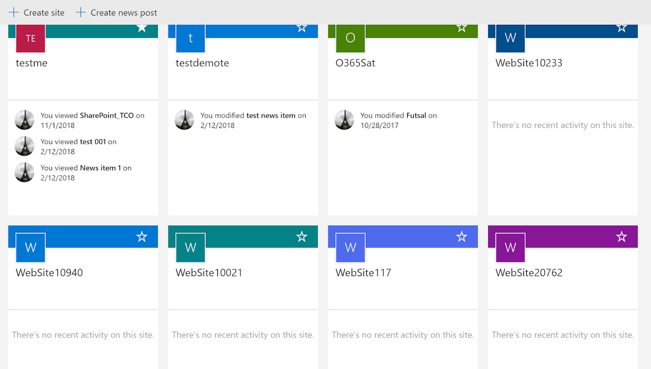
Task: Click the W logo on WebSite10233 card
Action: point(510,39)
